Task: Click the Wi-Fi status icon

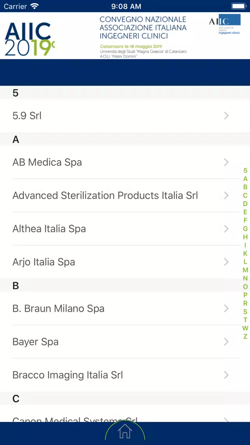Action: (x=35, y=6)
